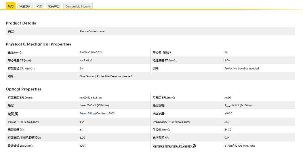Click the Laser V-Coat (1064nm) coating value

(94, 105)
